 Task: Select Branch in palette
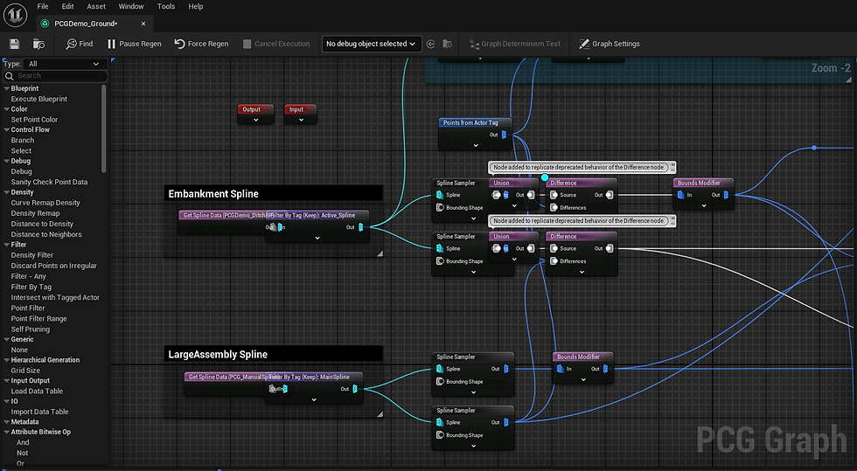[x=23, y=141]
